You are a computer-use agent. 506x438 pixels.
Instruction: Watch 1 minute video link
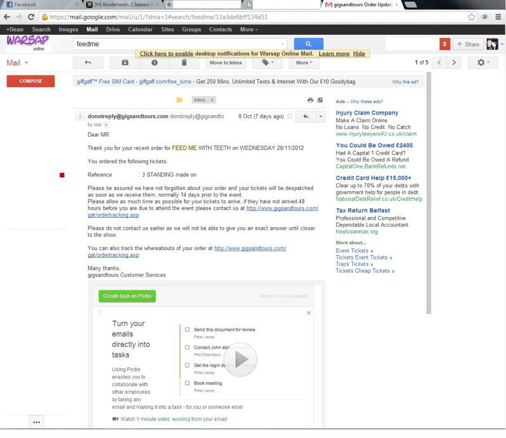174,419
